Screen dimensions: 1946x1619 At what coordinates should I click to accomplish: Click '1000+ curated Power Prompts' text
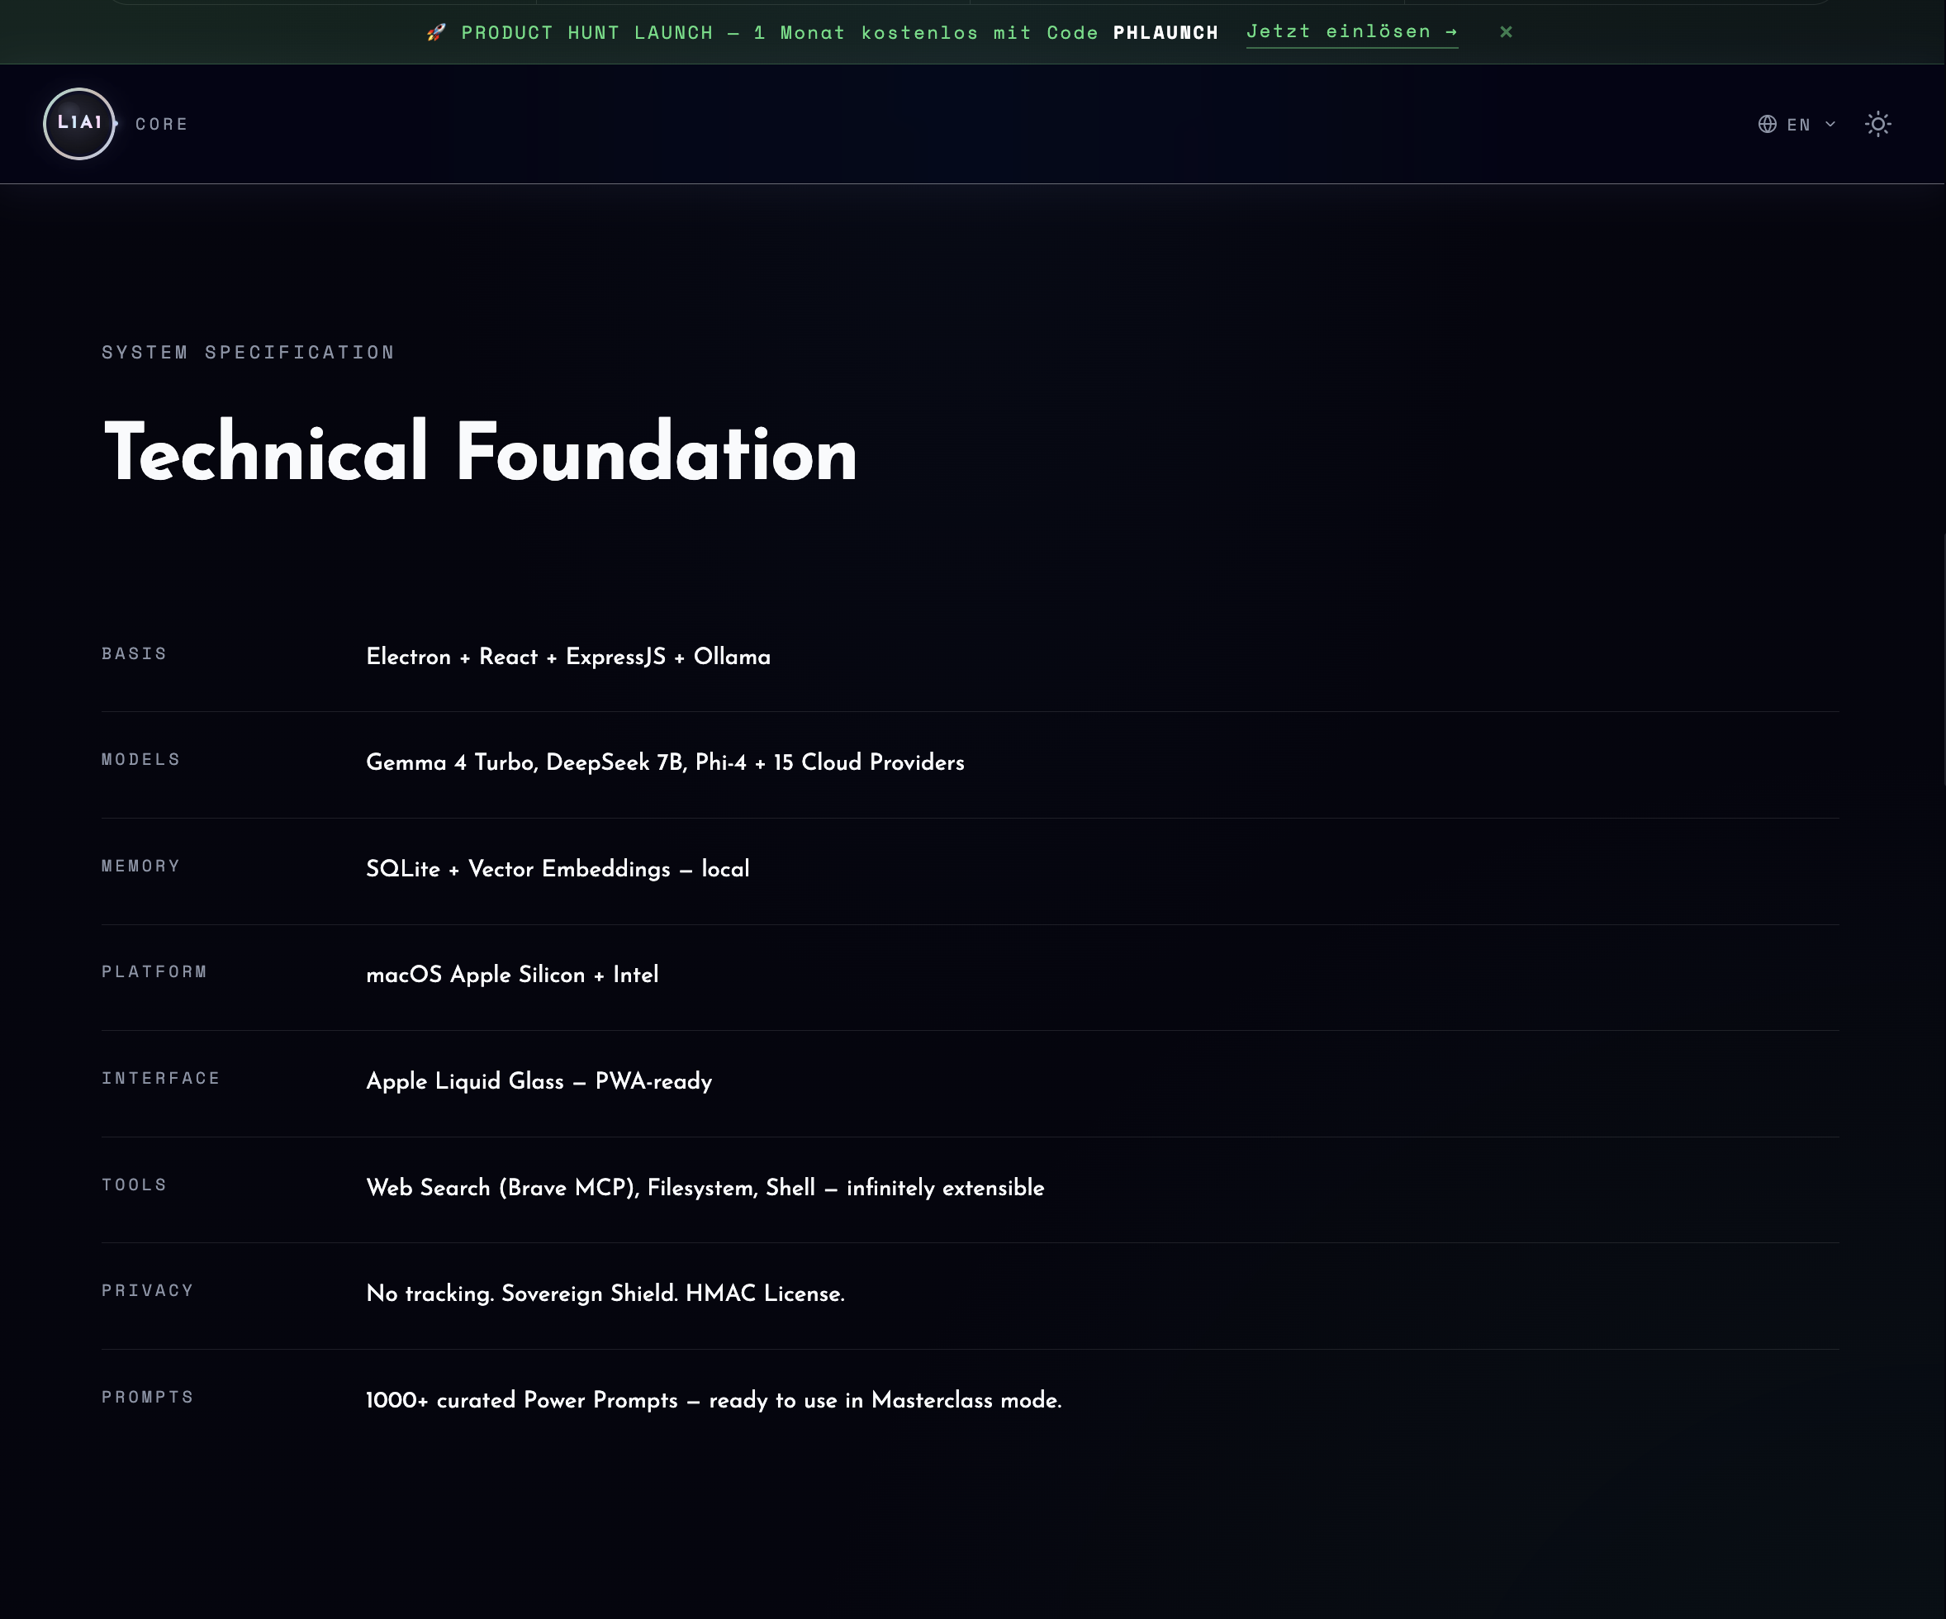522,1399
